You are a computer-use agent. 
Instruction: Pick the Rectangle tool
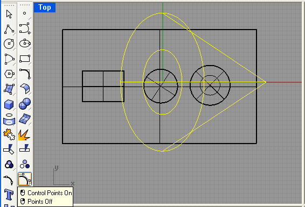pos(25,59)
